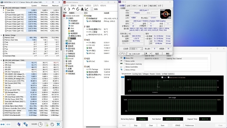Viewport: 227px width, 128px height.
Task: Enable the Stress cache checkbox
Action: [124, 61]
